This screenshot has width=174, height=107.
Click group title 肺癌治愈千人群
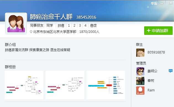click(51, 17)
